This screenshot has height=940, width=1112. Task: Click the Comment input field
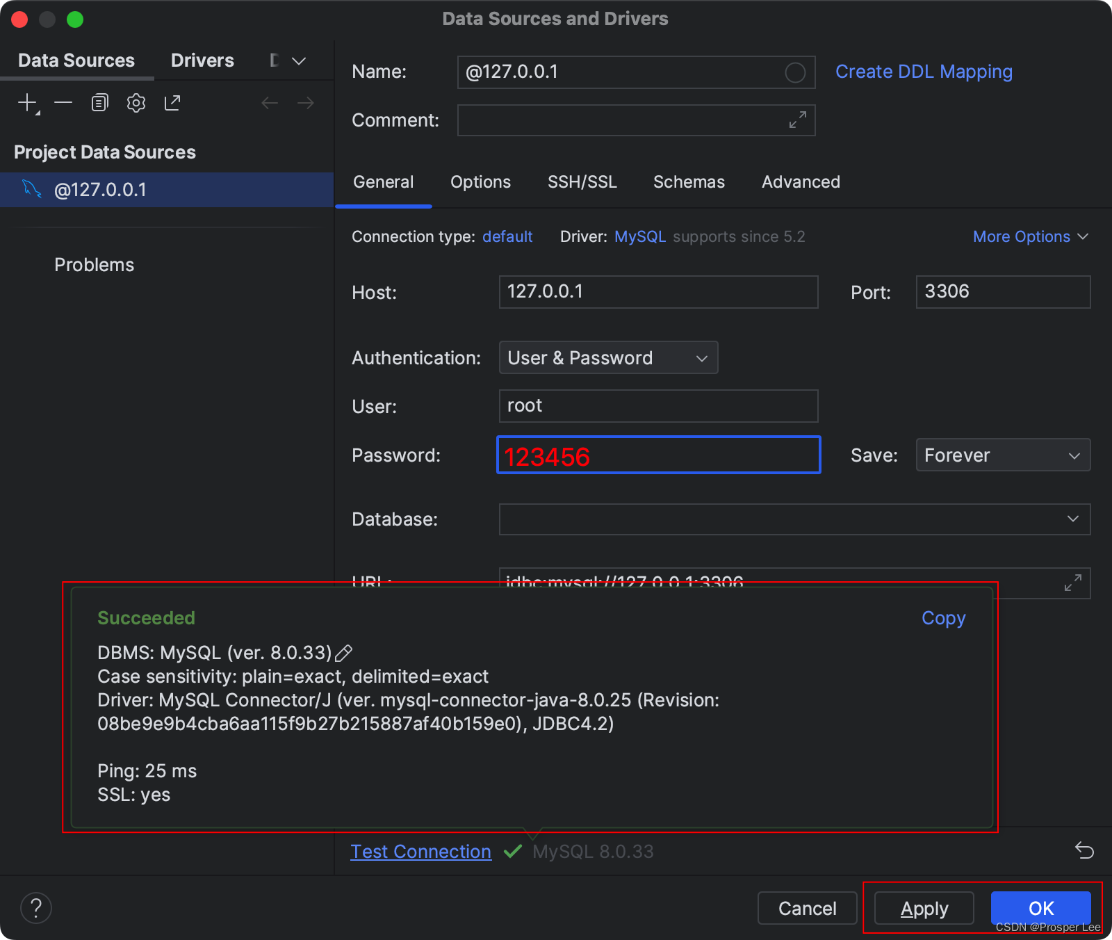[x=636, y=120]
